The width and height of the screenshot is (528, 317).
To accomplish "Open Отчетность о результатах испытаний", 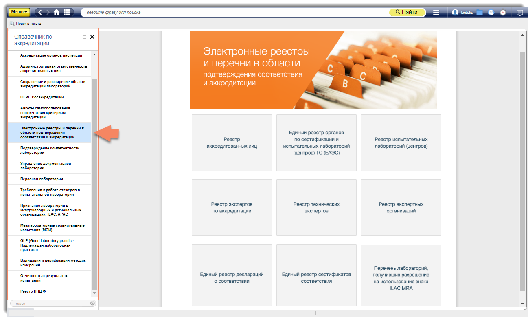I will (x=50, y=278).
